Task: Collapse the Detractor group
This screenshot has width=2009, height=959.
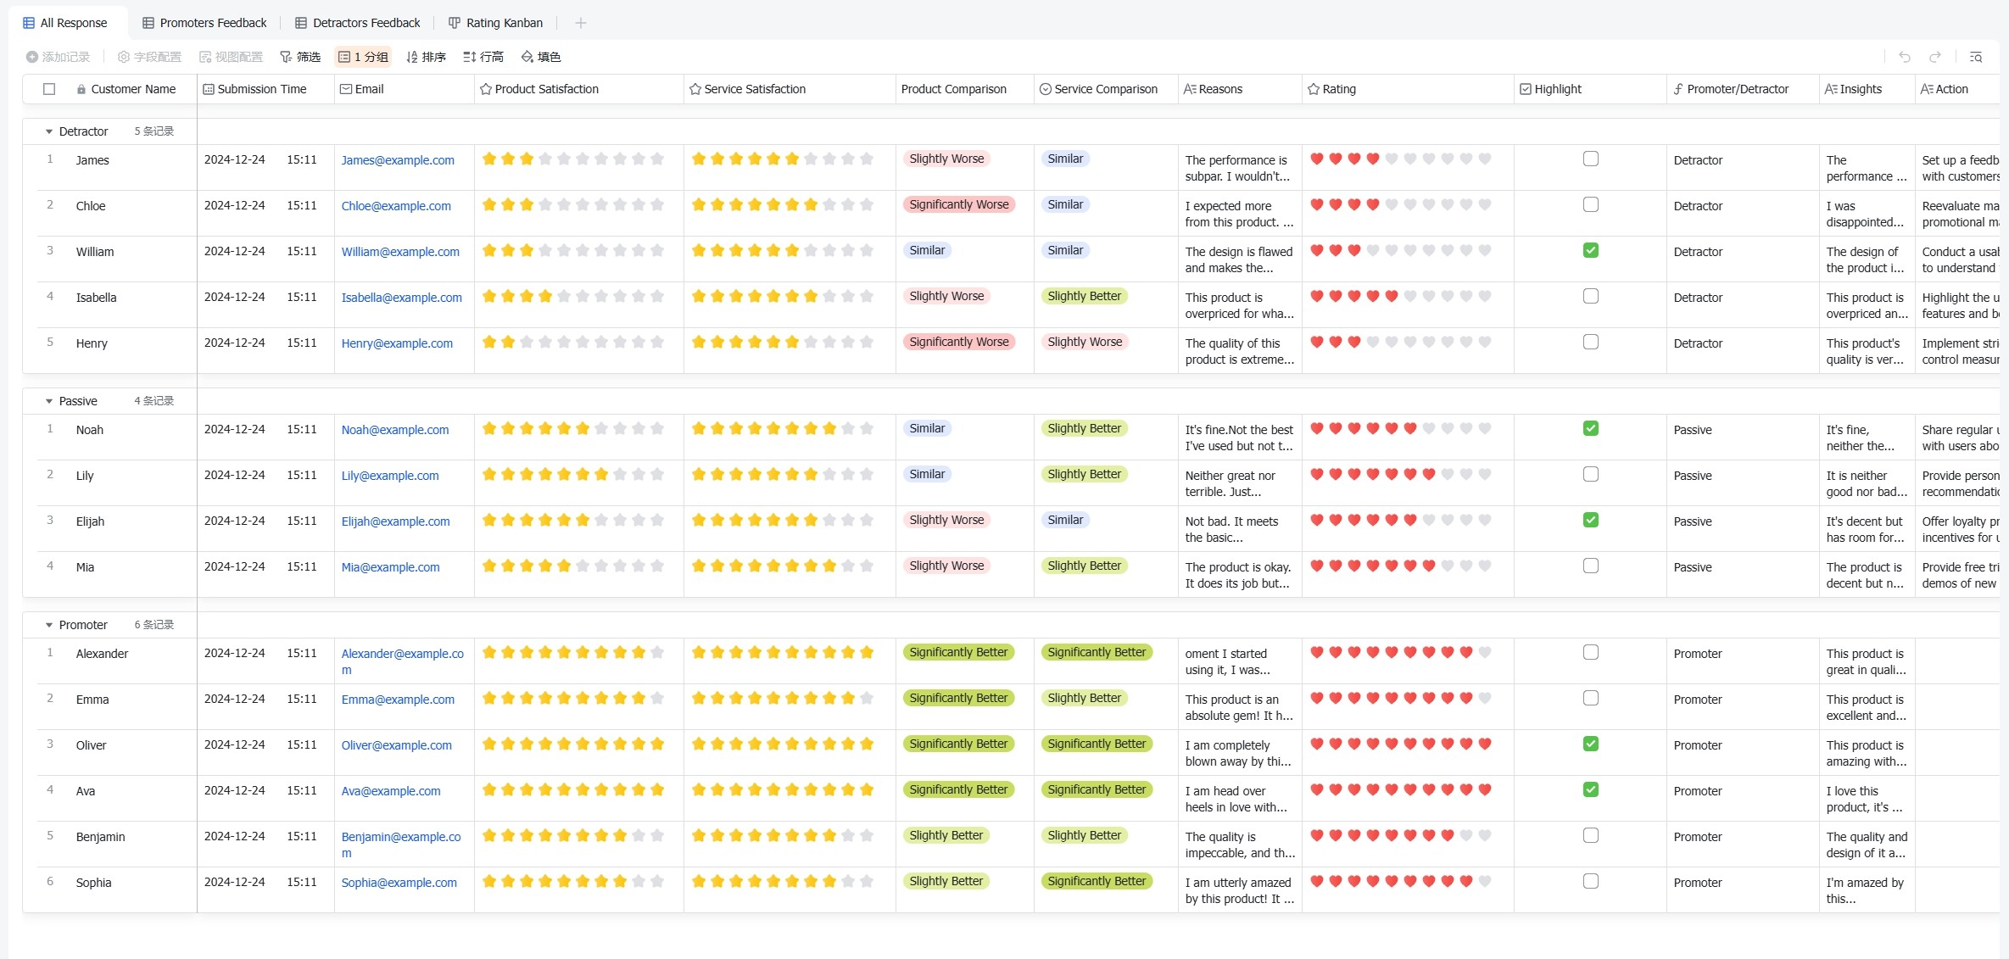Action: 49,131
